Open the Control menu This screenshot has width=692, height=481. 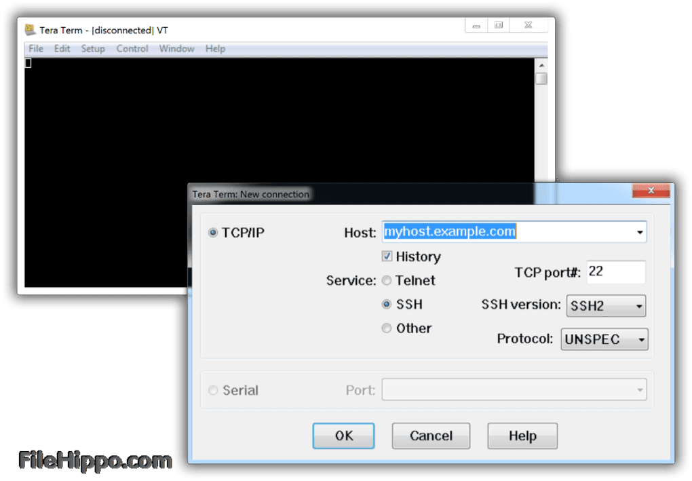(x=132, y=48)
